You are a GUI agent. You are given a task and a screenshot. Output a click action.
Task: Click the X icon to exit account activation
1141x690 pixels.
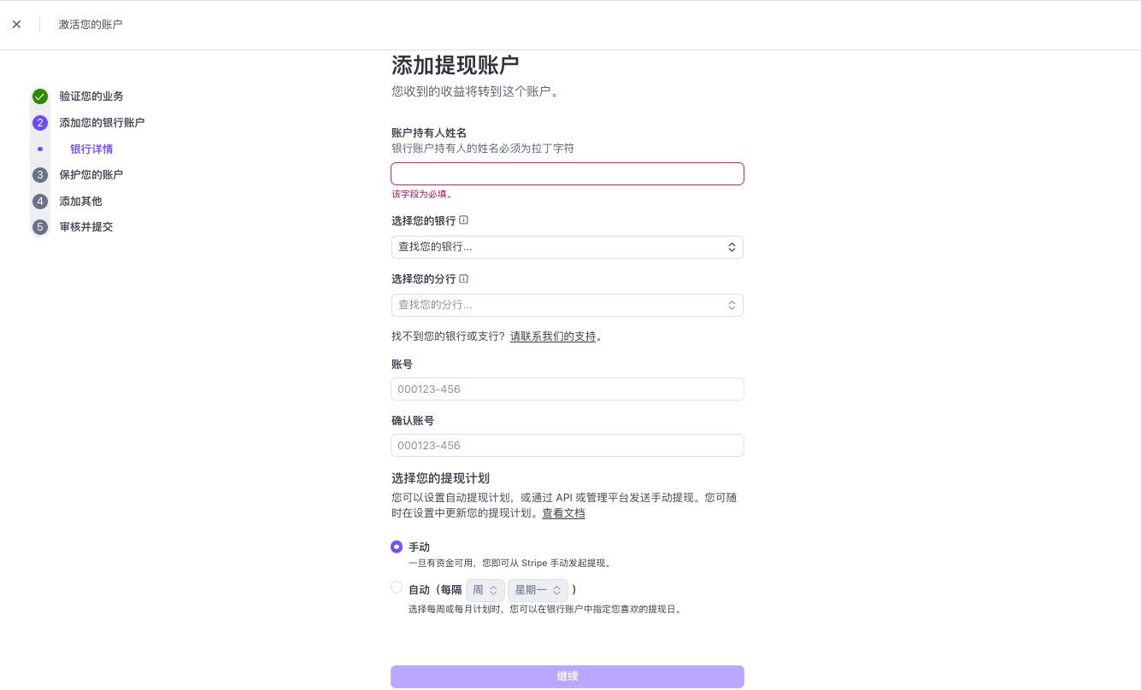[x=16, y=24]
